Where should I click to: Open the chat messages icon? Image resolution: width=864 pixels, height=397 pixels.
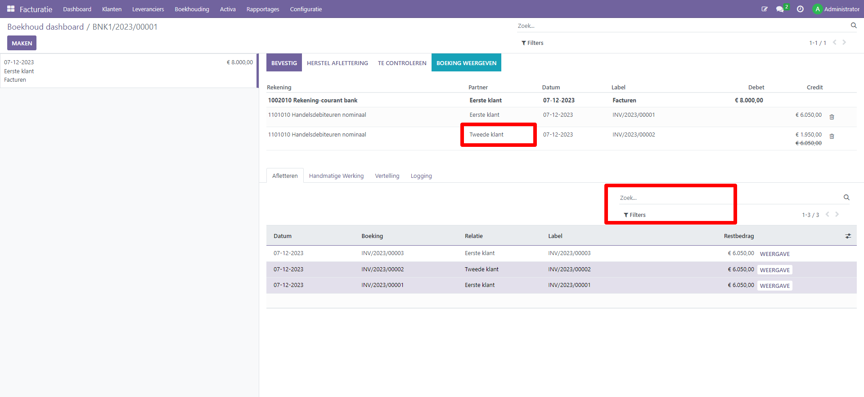pos(780,9)
